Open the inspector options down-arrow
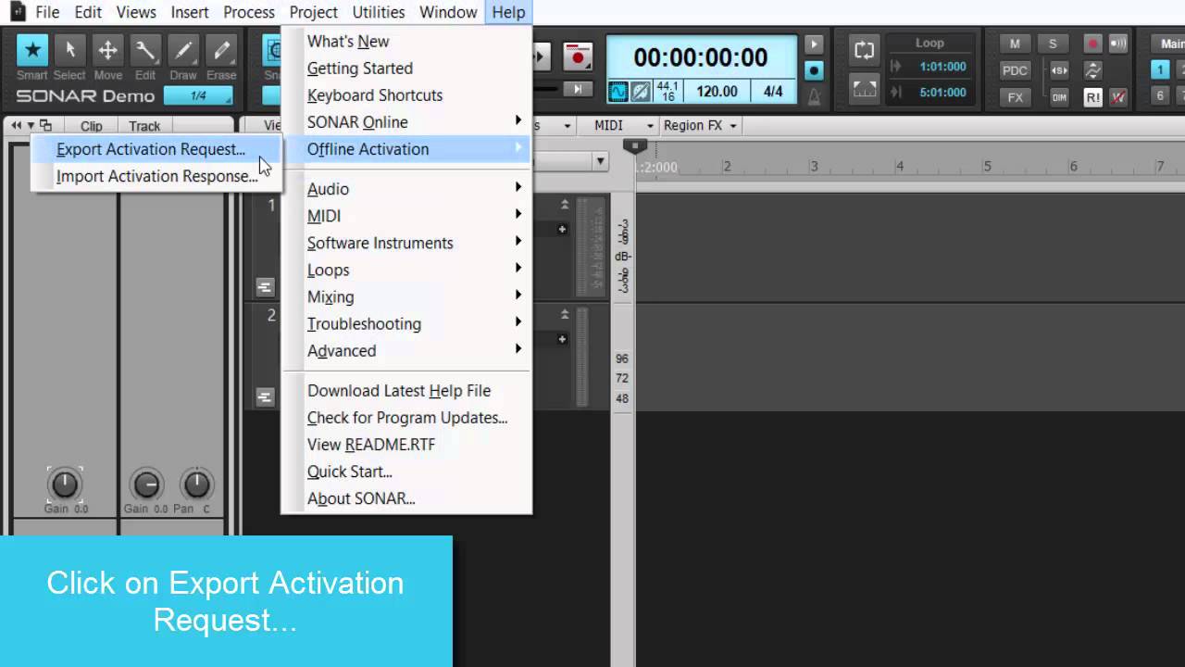This screenshot has width=1185, height=667. pos(31,126)
